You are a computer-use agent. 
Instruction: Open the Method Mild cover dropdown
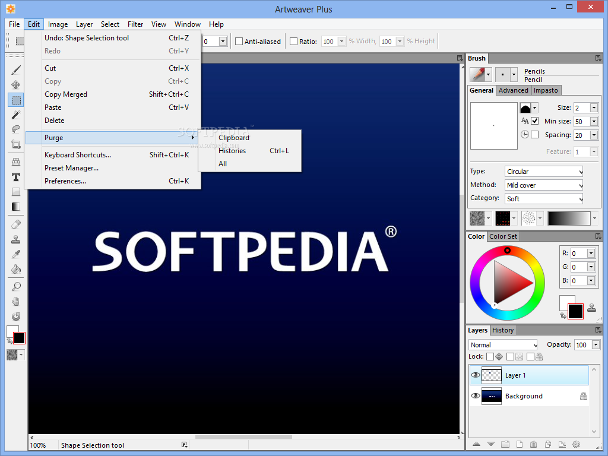coord(544,185)
